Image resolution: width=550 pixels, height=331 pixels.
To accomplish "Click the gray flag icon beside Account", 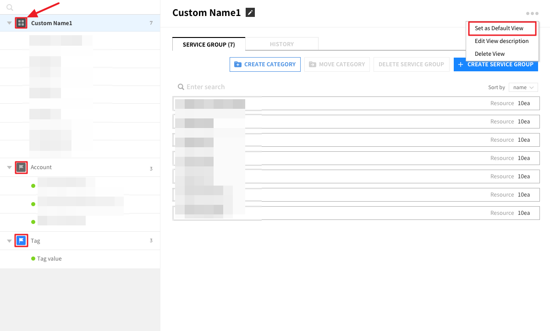I will click(x=21, y=167).
